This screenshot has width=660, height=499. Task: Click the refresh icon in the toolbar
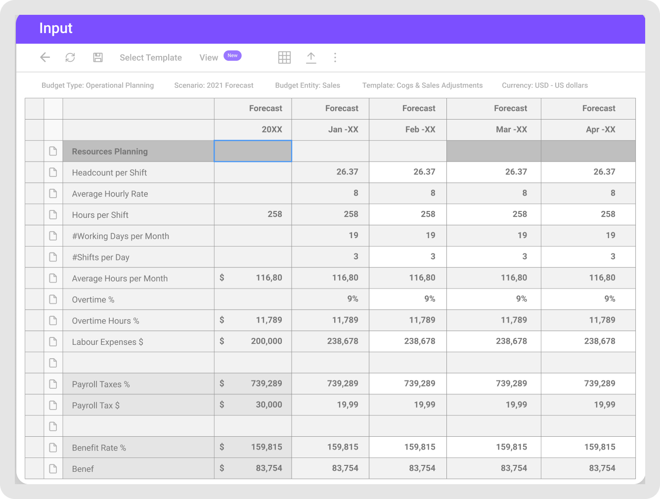[70, 57]
